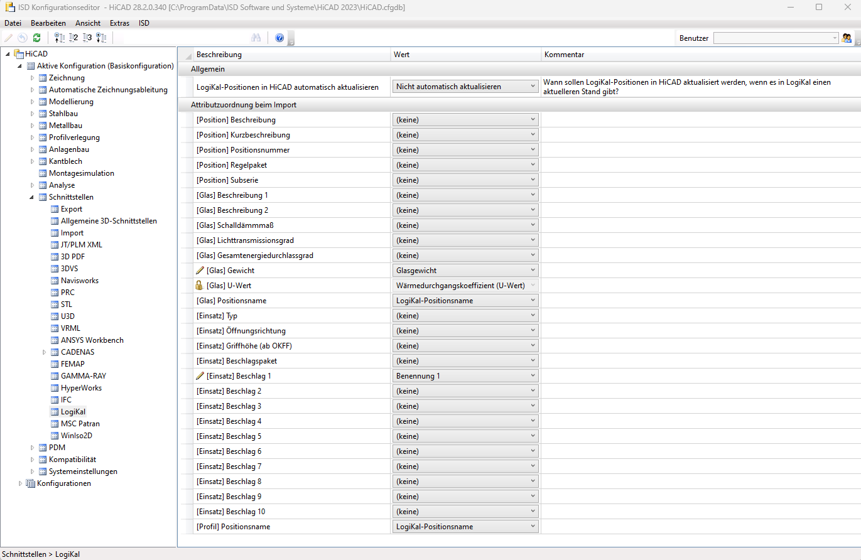Select the Import tree item
861x560 pixels.
72,233
